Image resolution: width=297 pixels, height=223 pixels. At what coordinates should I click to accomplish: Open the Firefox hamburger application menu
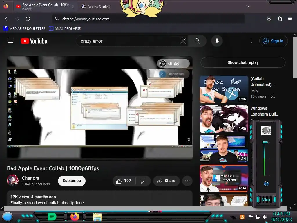[x=290, y=19]
